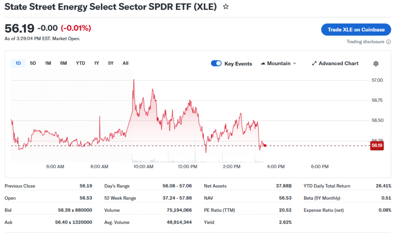The image size is (398, 233).
Task: Click the Mountain chart type icon
Action: [263, 64]
